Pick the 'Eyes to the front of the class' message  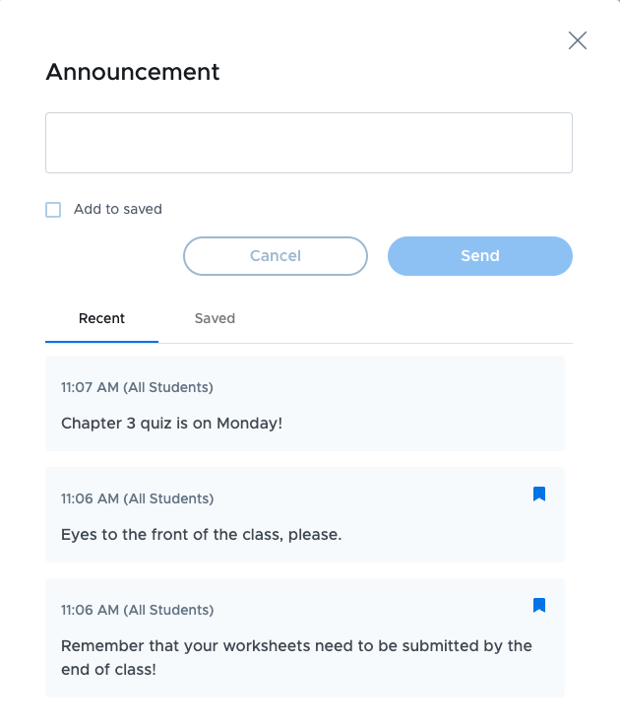click(x=202, y=535)
